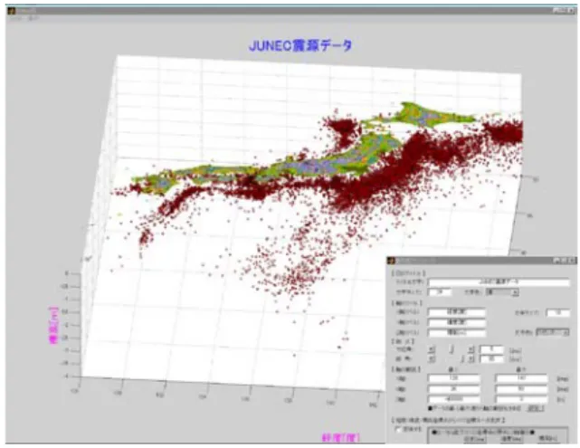Viewport: 580px width, 448px height.
Task: Click the X-axis label input field
Action: (456, 312)
